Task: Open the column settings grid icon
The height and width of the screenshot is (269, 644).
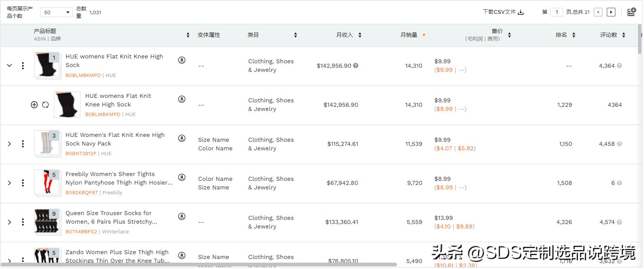Action: point(631,12)
